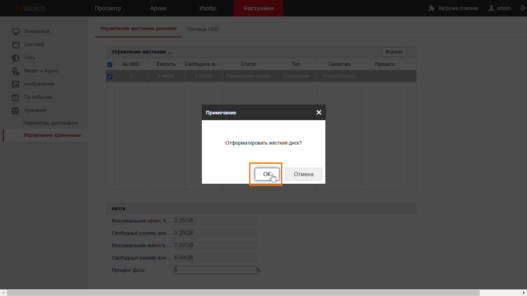The height and width of the screenshot is (296, 527).
Task: Select Управление хранением submenu item
Action: coord(52,135)
